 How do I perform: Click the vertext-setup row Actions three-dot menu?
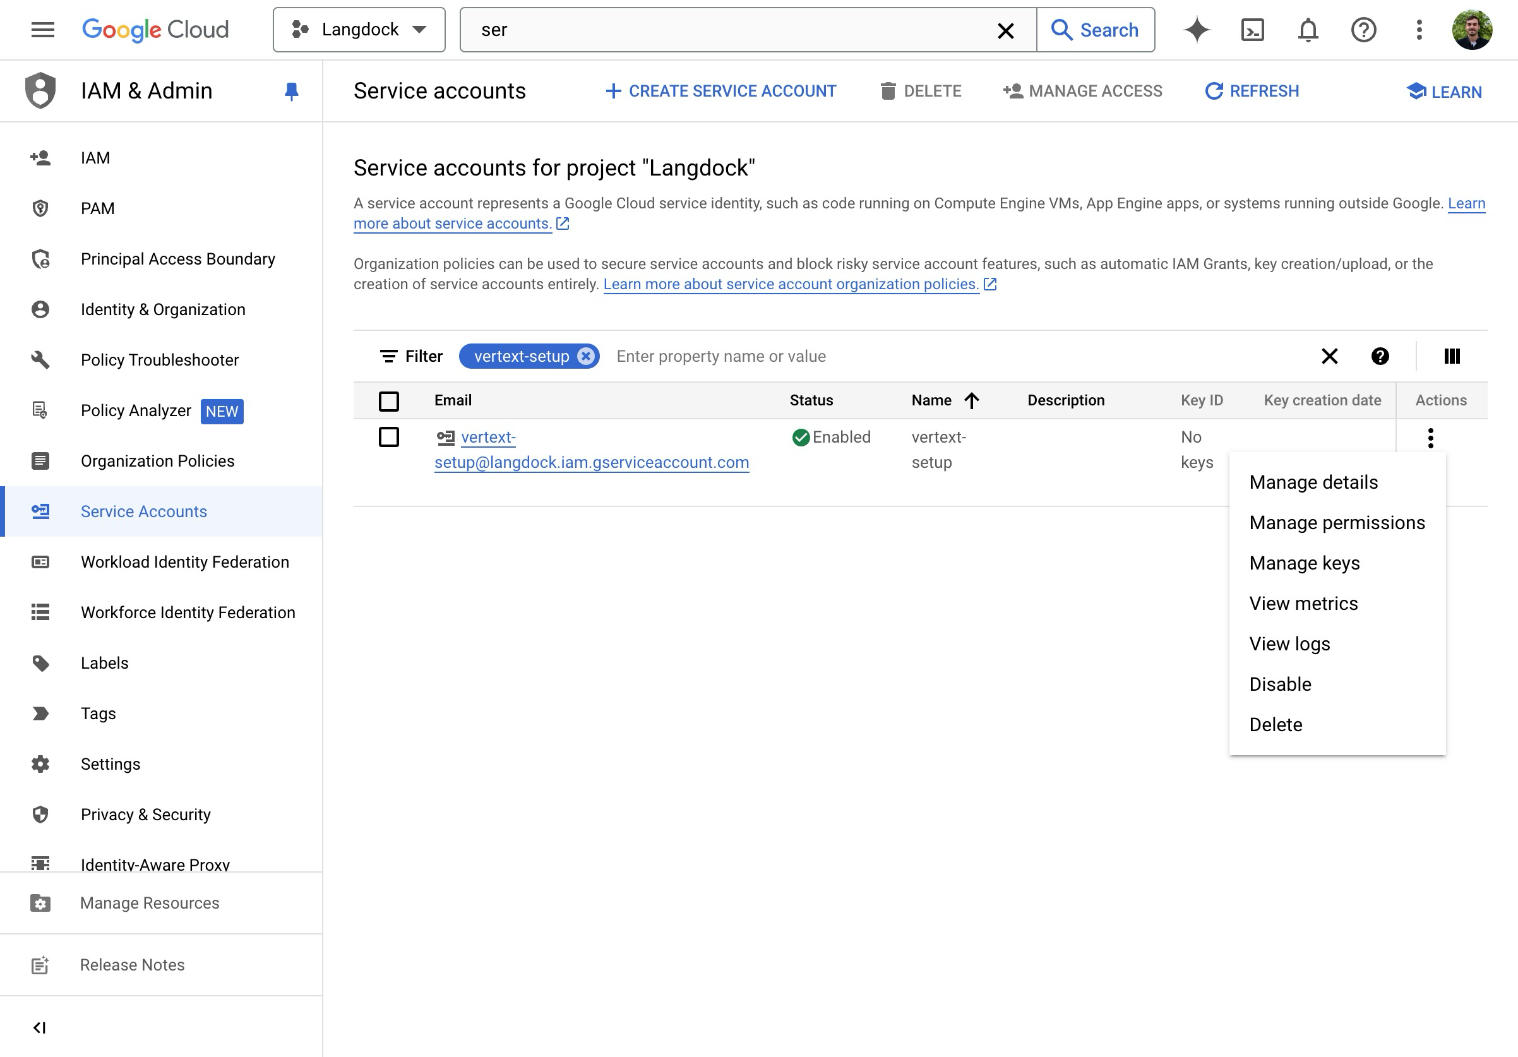click(x=1430, y=438)
